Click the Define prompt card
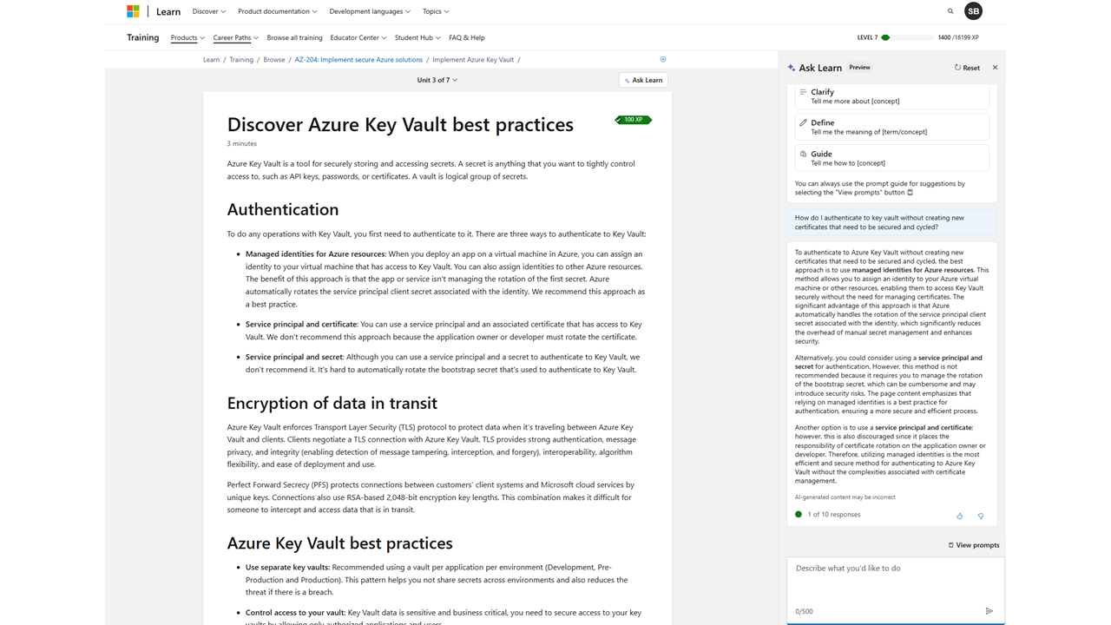This screenshot has width=1111, height=625. pyautogui.click(x=891, y=127)
